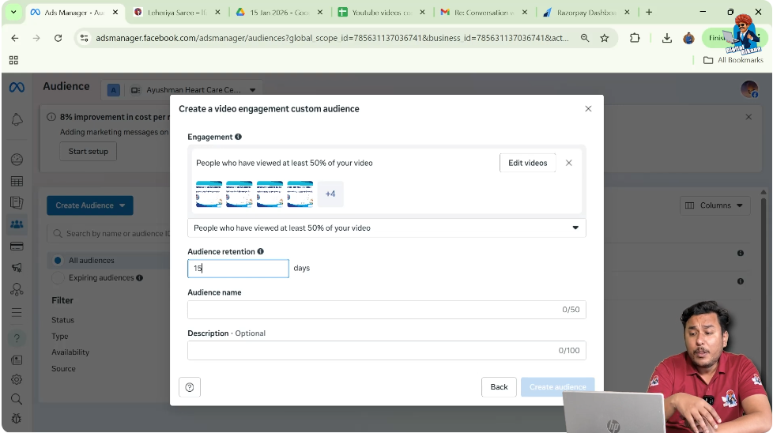Viewport: 773px width, 433px height.
Task: Open Columns dropdown
Action: click(x=715, y=205)
